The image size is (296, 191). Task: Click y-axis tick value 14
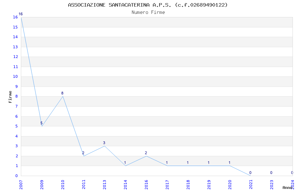15,37
